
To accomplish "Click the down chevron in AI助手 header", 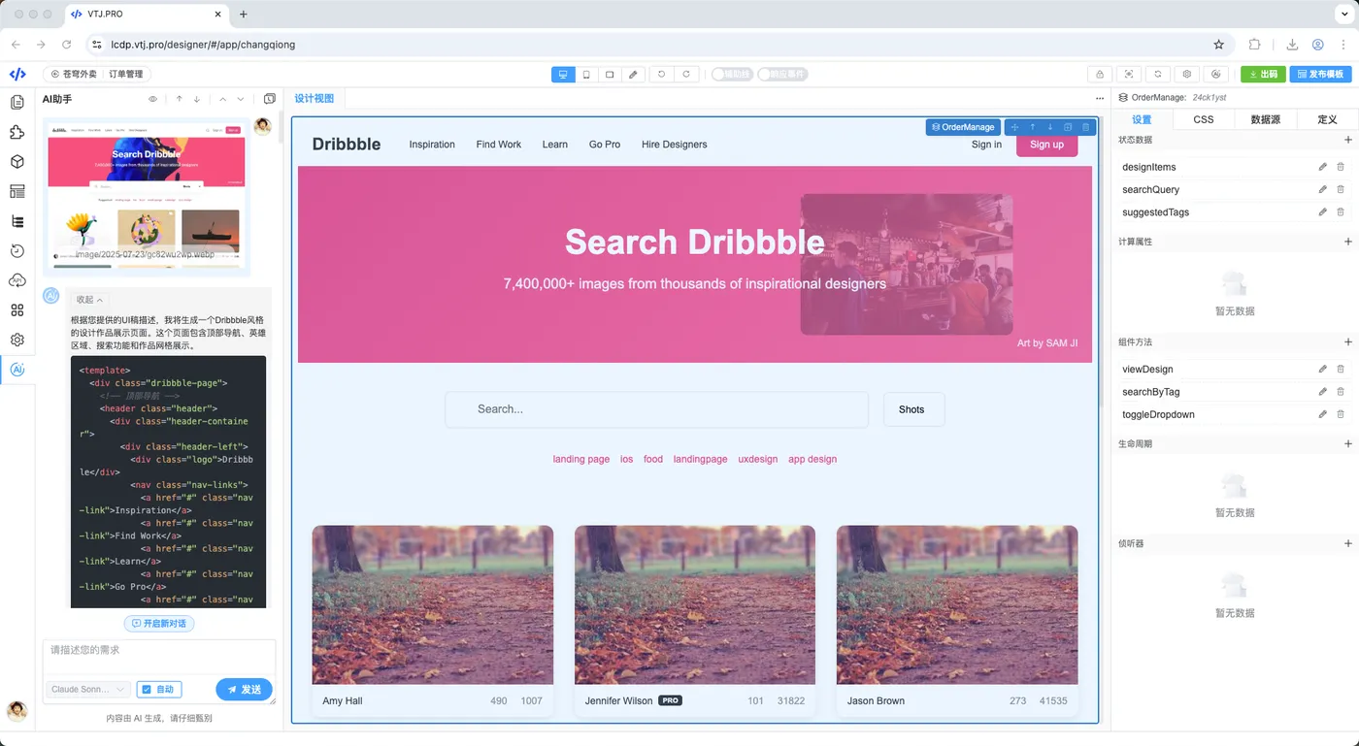I will [241, 99].
